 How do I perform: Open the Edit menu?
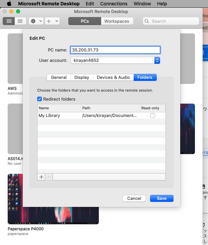click(90, 4)
